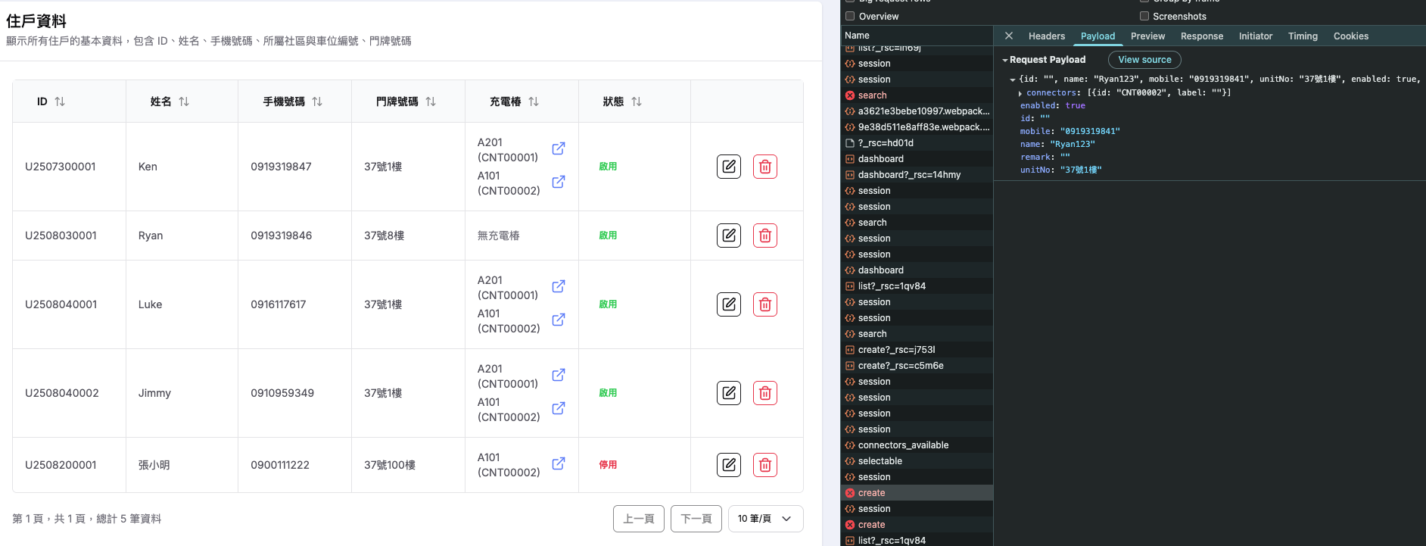
Task: Open the Headers tab
Action: coord(1046,36)
